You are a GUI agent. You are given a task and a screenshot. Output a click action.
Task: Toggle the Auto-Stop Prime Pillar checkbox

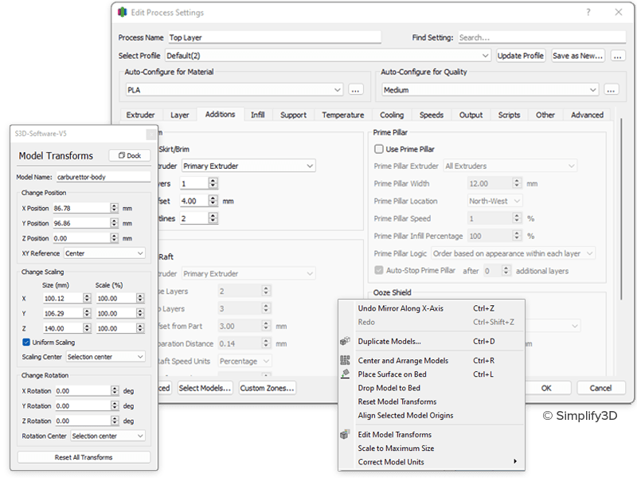click(x=379, y=270)
